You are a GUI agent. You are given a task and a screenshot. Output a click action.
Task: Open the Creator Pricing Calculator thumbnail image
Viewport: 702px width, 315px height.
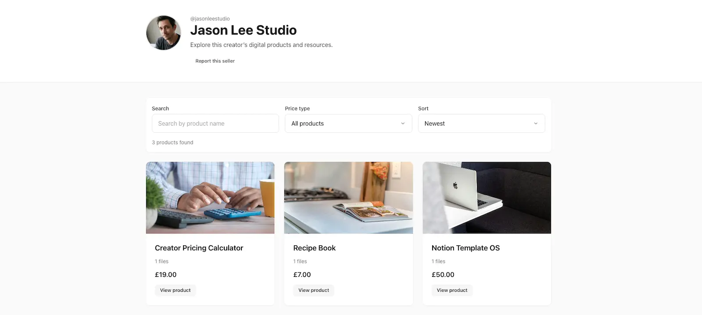tap(210, 198)
